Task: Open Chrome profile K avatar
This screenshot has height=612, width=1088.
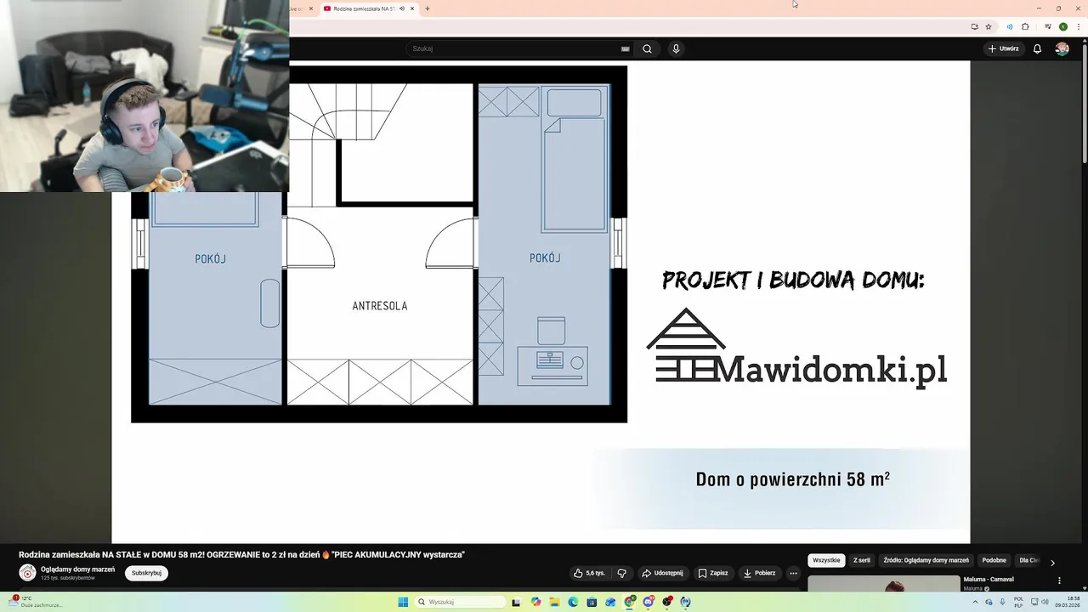Action: click(x=1063, y=26)
